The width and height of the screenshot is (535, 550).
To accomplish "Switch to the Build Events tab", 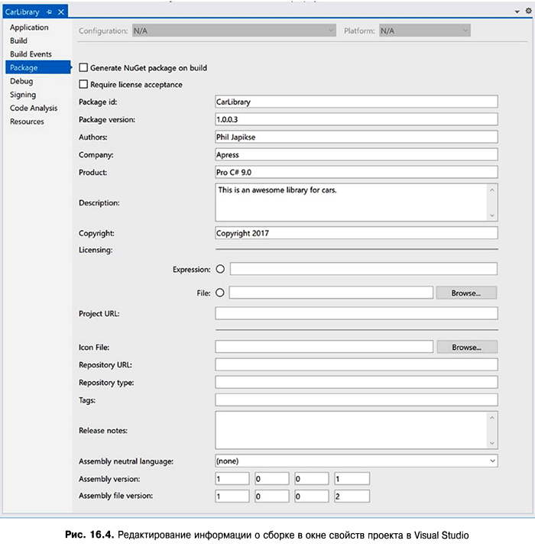I will 31,54.
